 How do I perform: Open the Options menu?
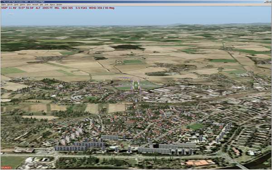[x=23, y=5]
